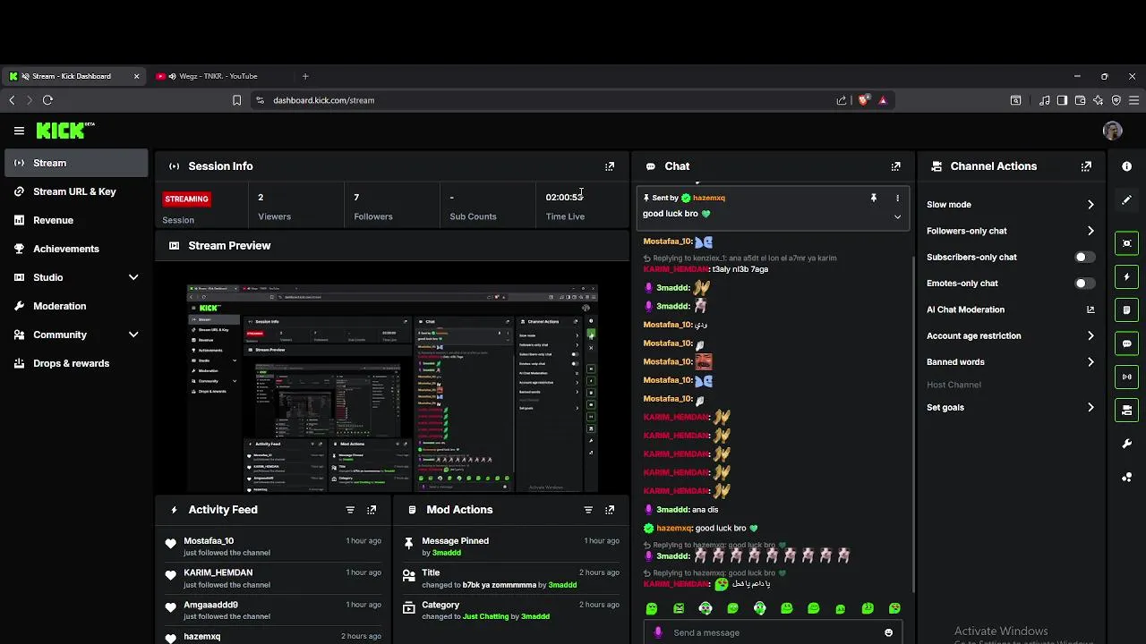Open Achievements page
Screen dimensions: 1146x644
click(76, 249)
